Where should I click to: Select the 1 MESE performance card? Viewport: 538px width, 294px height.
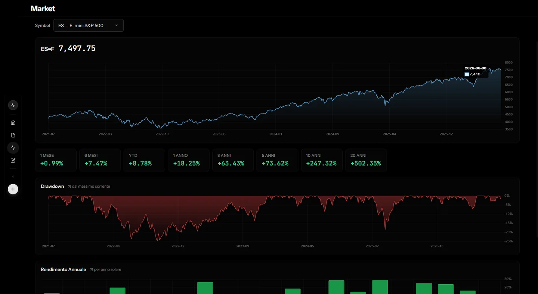click(x=56, y=160)
